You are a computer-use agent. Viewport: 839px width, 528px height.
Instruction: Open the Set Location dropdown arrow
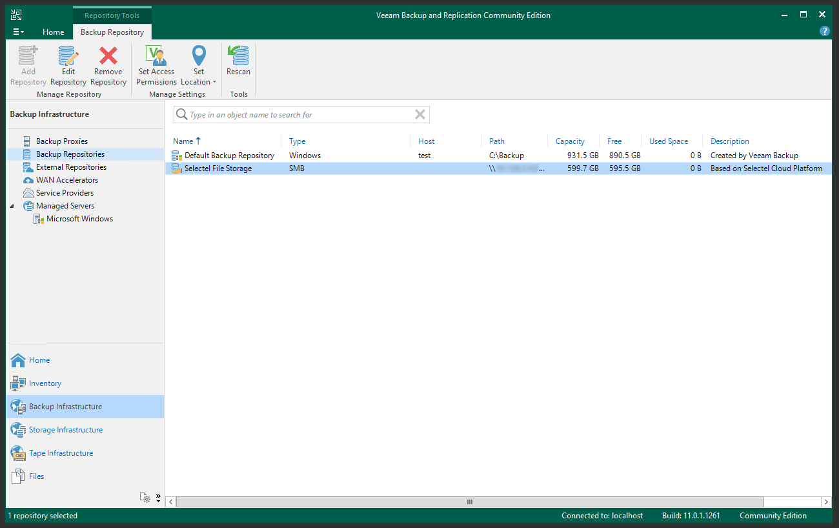coord(214,82)
